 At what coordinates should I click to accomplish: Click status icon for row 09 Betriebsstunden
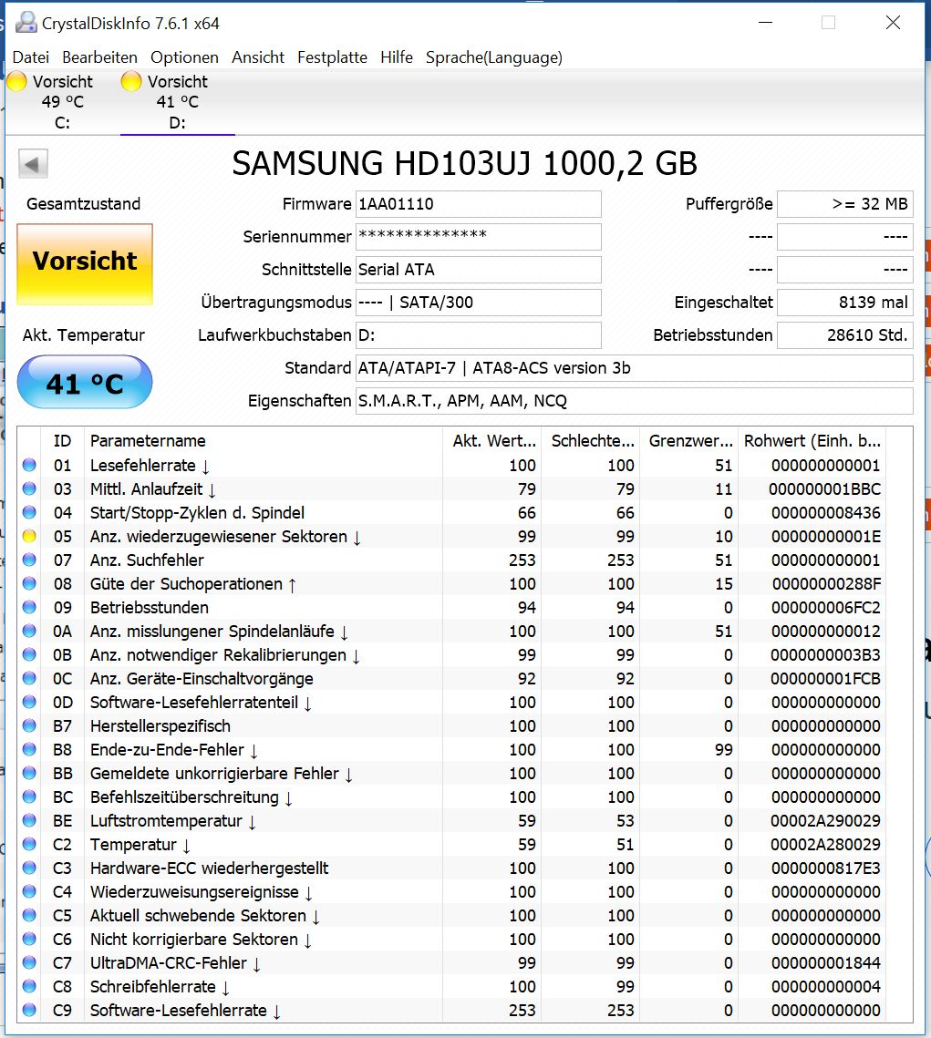[29, 607]
